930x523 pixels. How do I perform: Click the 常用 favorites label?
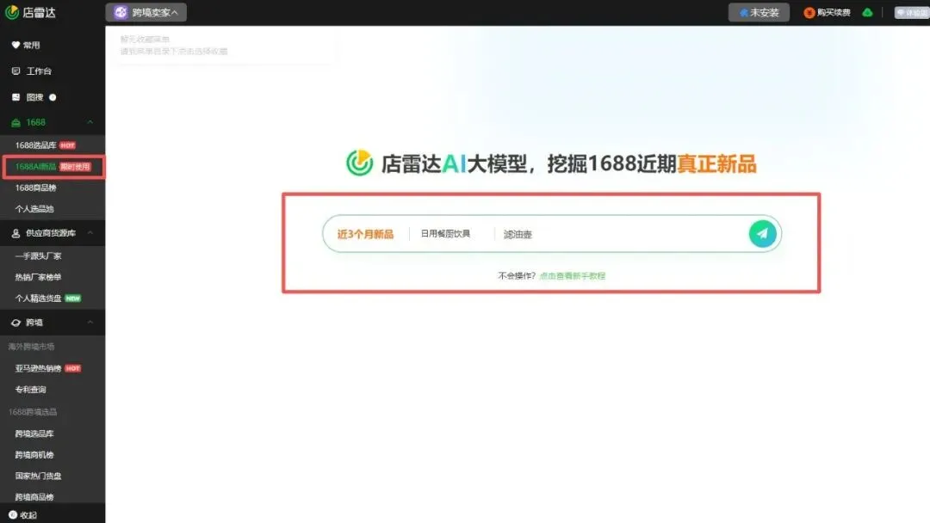pos(32,45)
